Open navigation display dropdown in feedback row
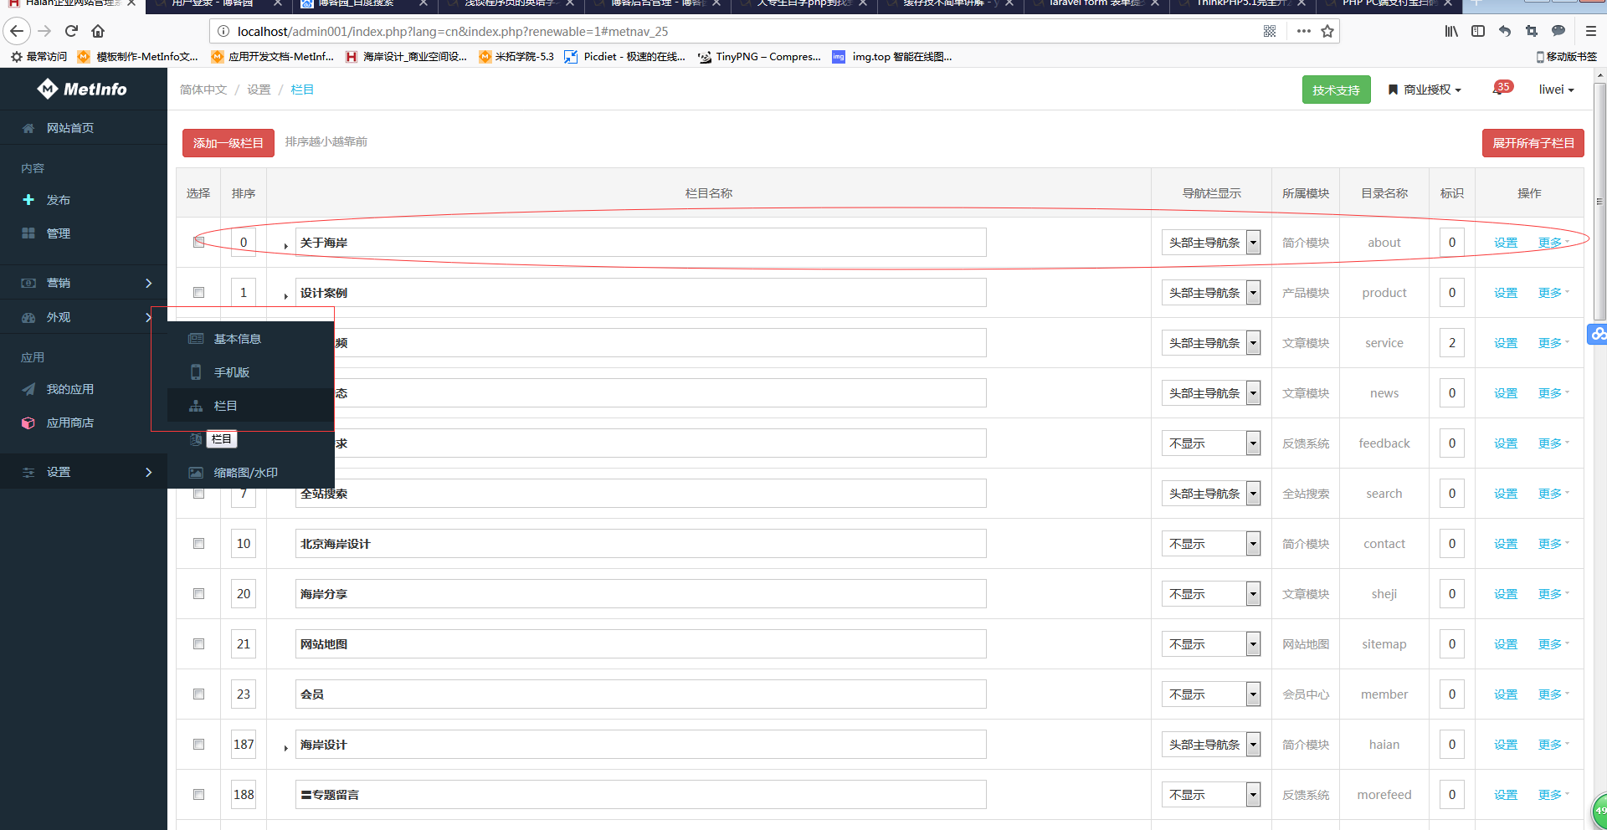1607x830 pixels. 1211,443
